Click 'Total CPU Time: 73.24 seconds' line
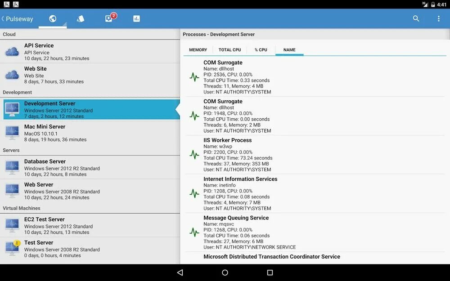The height and width of the screenshot is (281, 450). point(238,158)
